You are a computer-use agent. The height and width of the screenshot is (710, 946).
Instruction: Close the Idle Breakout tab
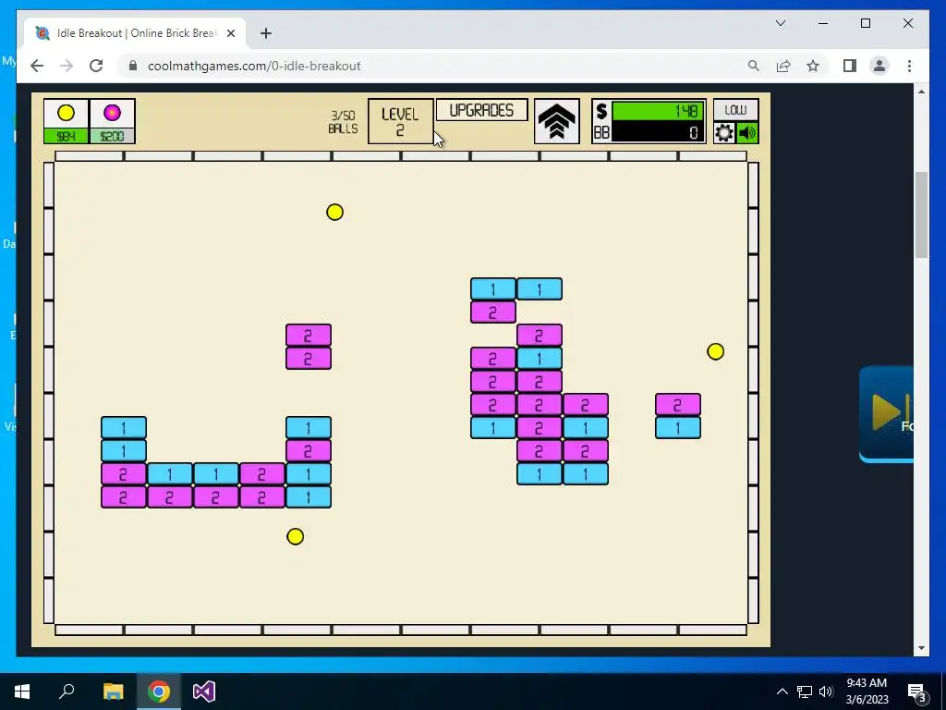(230, 33)
